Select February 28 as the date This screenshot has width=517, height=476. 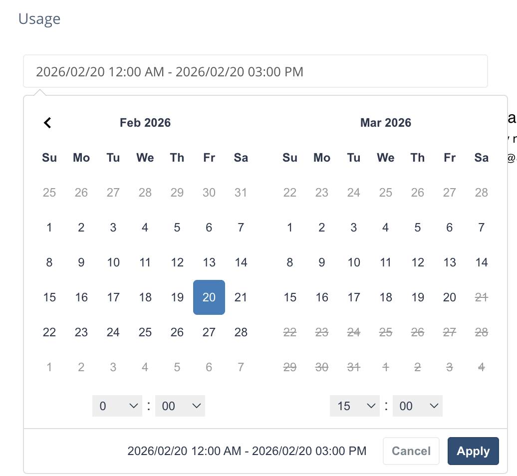click(x=241, y=332)
